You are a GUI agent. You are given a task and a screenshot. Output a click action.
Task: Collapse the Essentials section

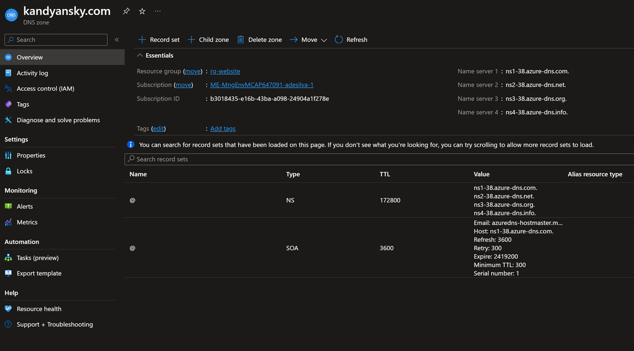tap(155, 55)
